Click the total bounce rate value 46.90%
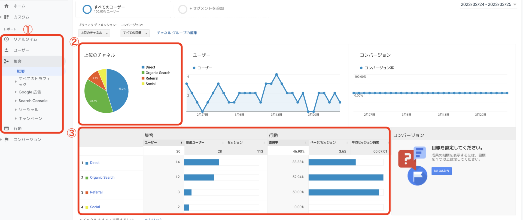Viewport: 523px width, 220px height. point(299,151)
